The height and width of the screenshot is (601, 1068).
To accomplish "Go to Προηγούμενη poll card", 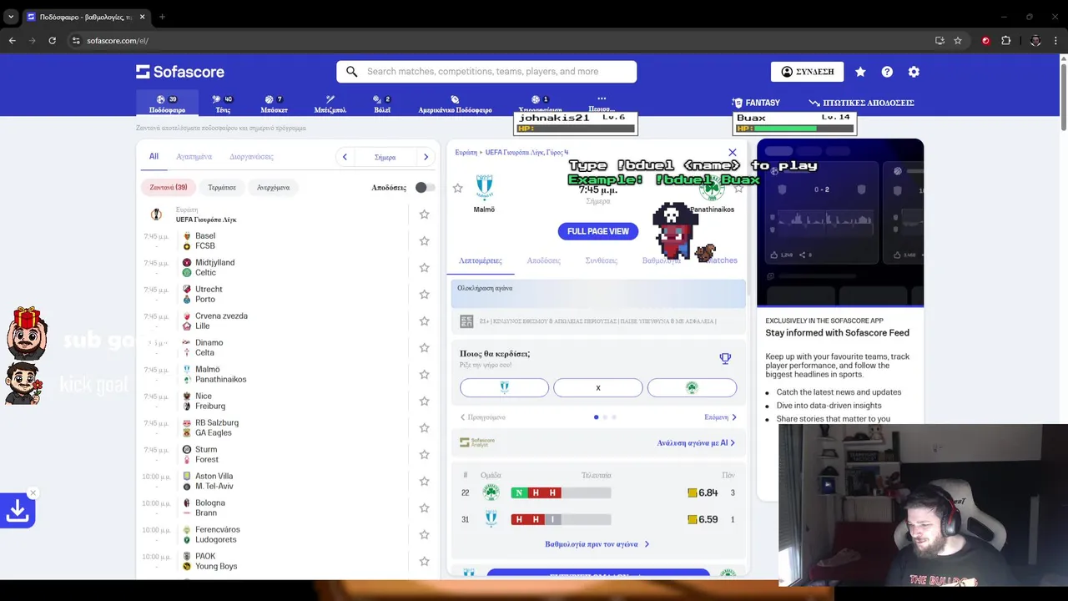I will 483,417.
